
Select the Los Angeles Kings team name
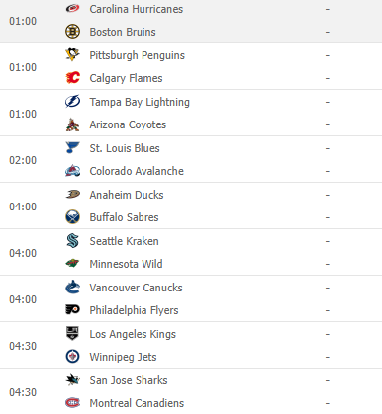(x=133, y=334)
